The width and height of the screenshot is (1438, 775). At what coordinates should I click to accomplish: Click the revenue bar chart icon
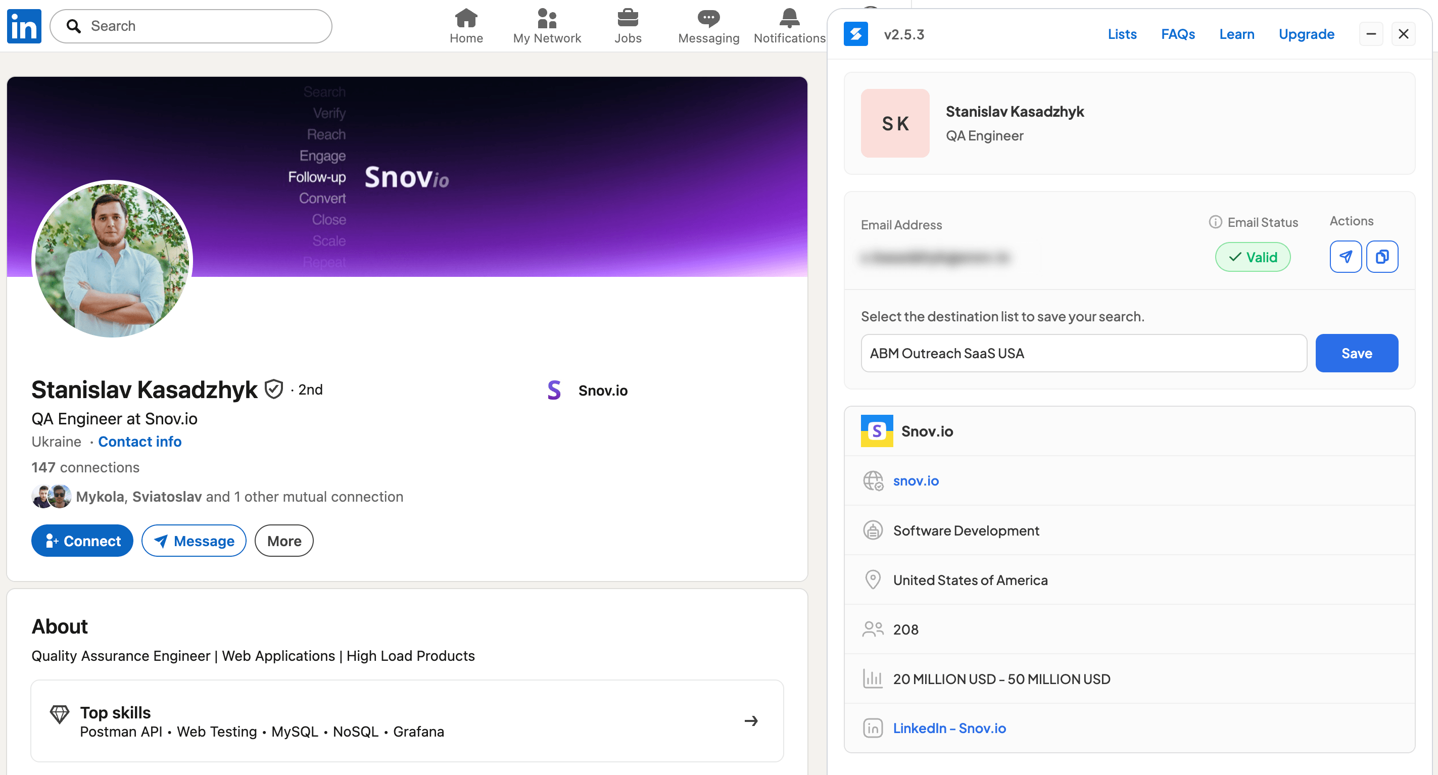[x=873, y=679]
